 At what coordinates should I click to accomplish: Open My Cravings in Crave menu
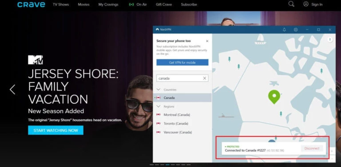coord(108,4)
